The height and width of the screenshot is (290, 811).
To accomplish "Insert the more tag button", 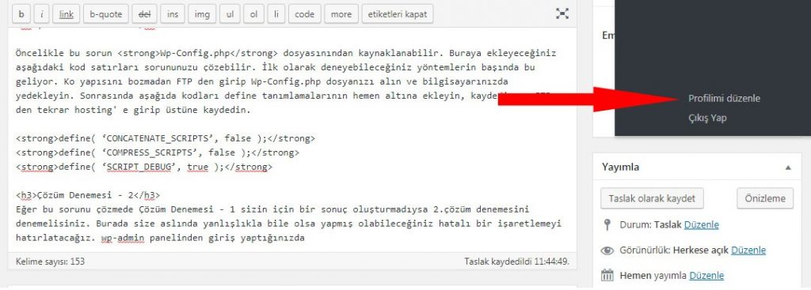I will (341, 14).
